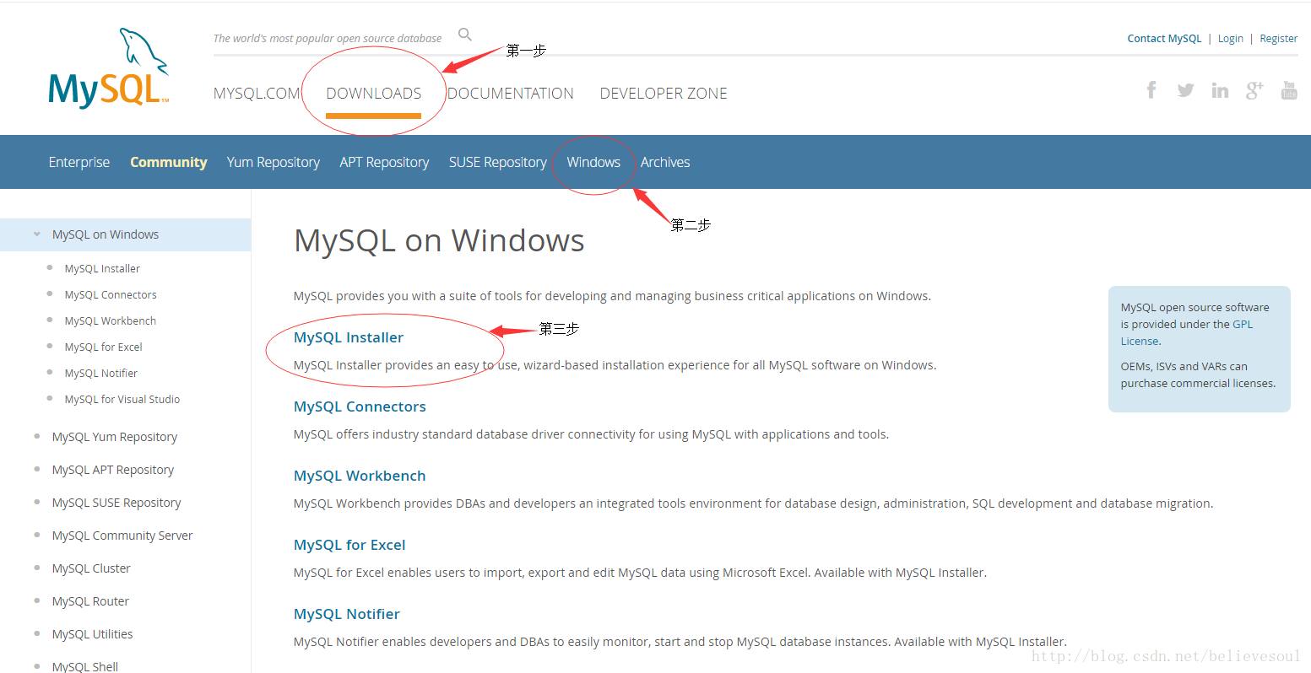Open the MySQL Facebook page icon
The image size is (1311, 673).
[1151, 90]
